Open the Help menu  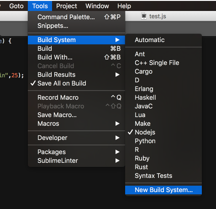tap(124, 6)
